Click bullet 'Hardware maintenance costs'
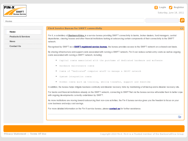 (x=77, y=66)
